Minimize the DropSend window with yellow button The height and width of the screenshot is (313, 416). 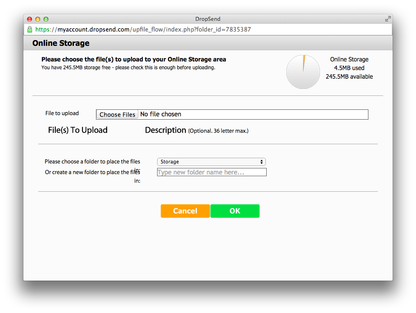tap(38, 19)
